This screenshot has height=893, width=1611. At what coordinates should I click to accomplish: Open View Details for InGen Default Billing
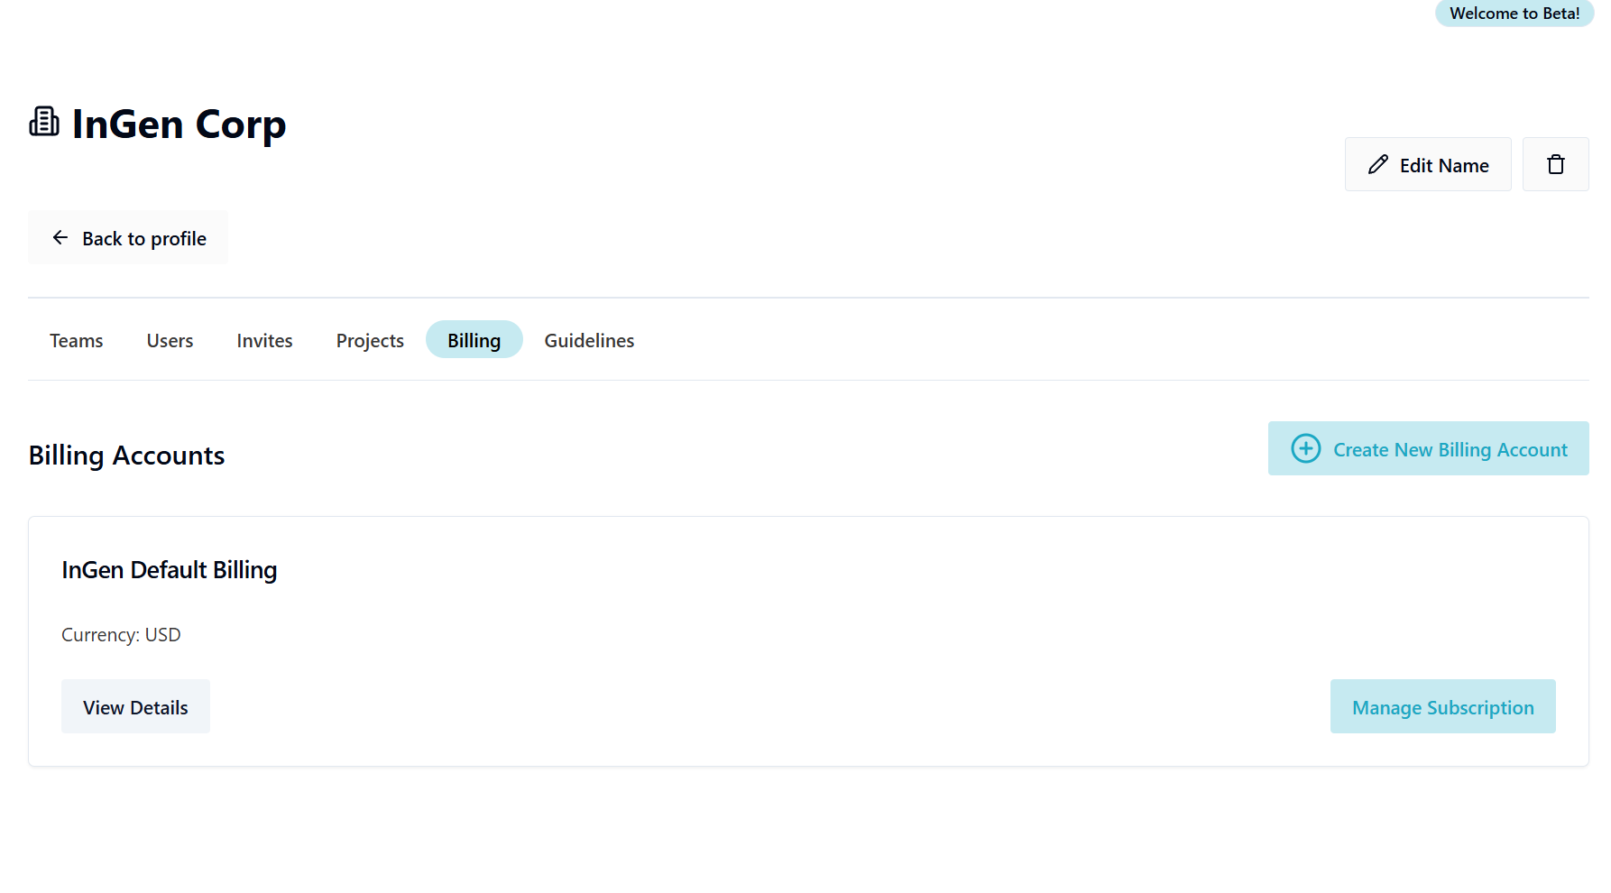coord(135,707)
